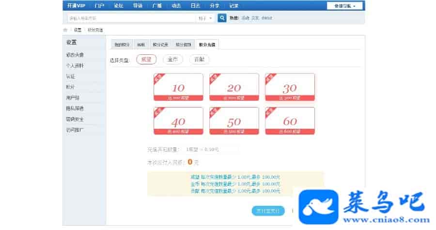Screen dimensions: 436x230
Task: Open the 快捷导航 dropdown
Action: pos(345,6)
